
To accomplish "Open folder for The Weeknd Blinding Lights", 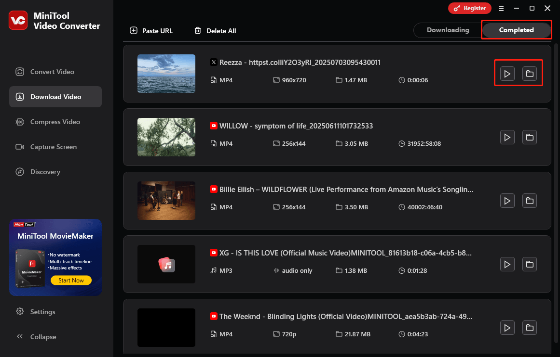I will click(x=530, y=328).
